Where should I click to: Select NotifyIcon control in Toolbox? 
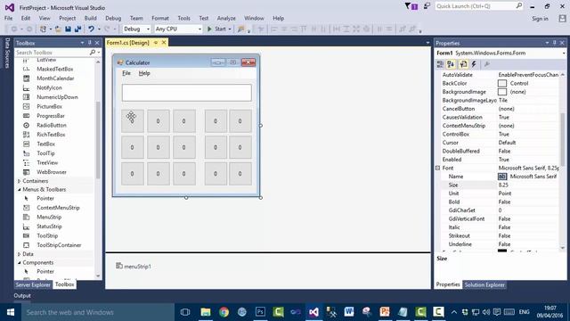[49, 87]
